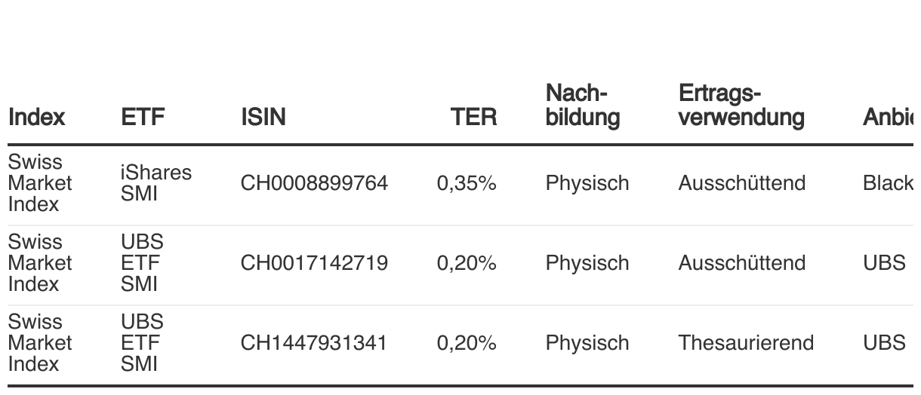Image resolution: width=921 pixels, height=395 pixels.
Task: Click the ISIN column header
Action: 263,117
